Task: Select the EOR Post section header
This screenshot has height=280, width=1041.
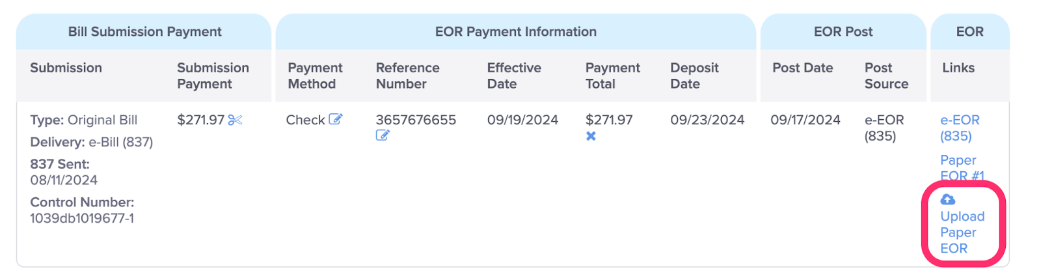Action: tap(843, 31)
